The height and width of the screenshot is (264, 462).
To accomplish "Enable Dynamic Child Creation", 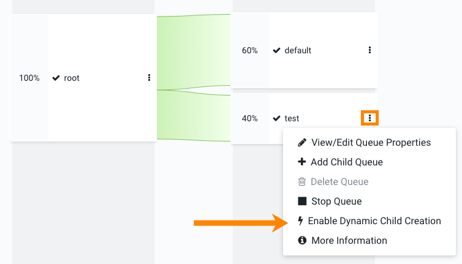I will coord(374,221).
